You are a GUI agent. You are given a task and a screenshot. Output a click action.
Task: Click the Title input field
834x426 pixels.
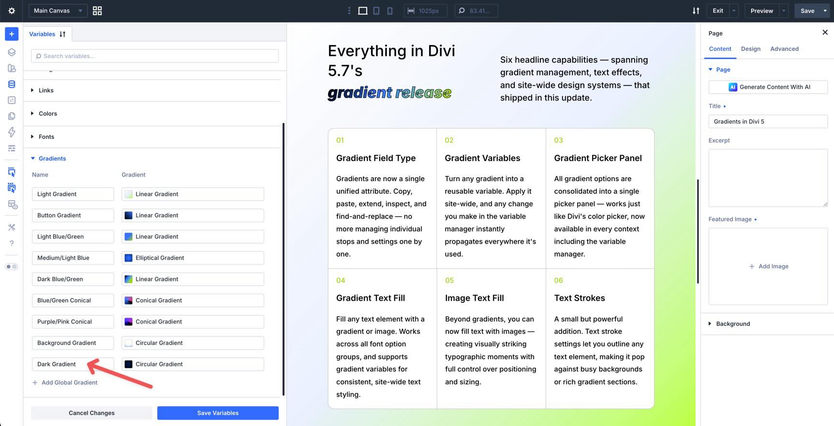(768, 121)
